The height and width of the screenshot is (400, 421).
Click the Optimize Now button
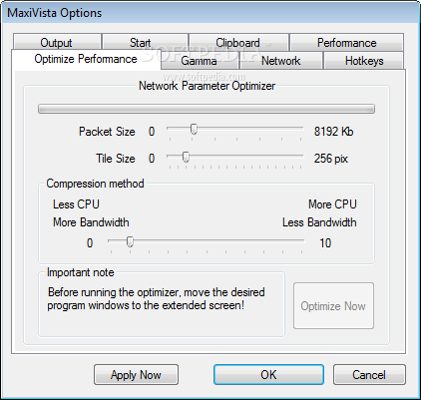tap(333, 306)
